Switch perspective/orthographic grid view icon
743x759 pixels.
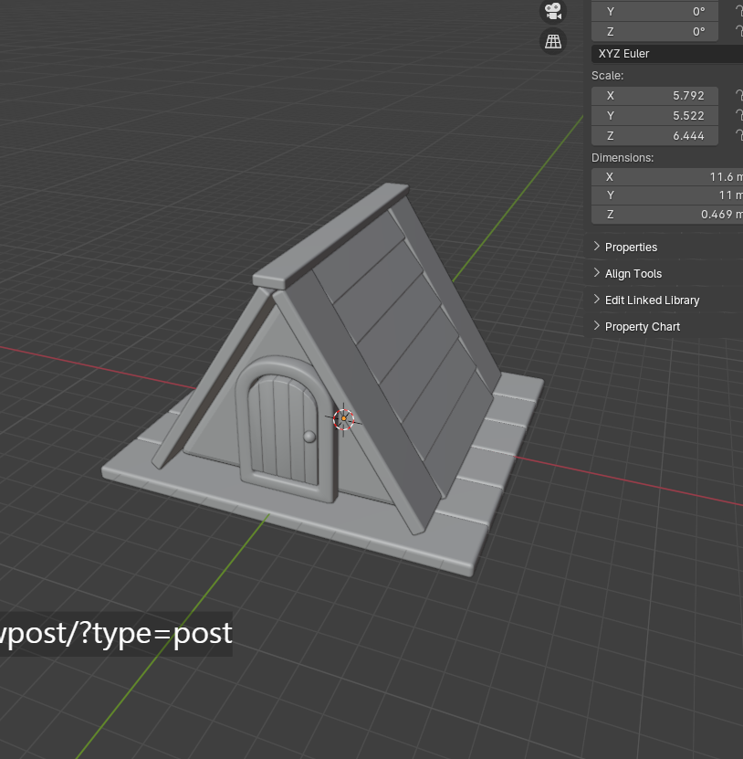click(553, 41)
